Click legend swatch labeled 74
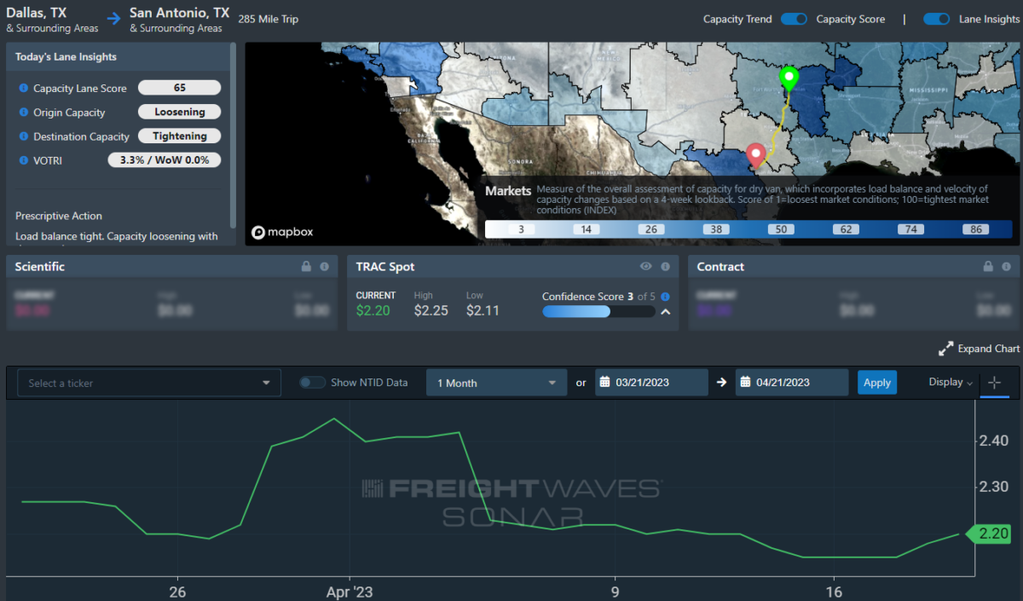This screenshot has width=1023, height=601. [910, 229]
